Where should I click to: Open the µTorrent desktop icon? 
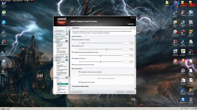[4, 13]
